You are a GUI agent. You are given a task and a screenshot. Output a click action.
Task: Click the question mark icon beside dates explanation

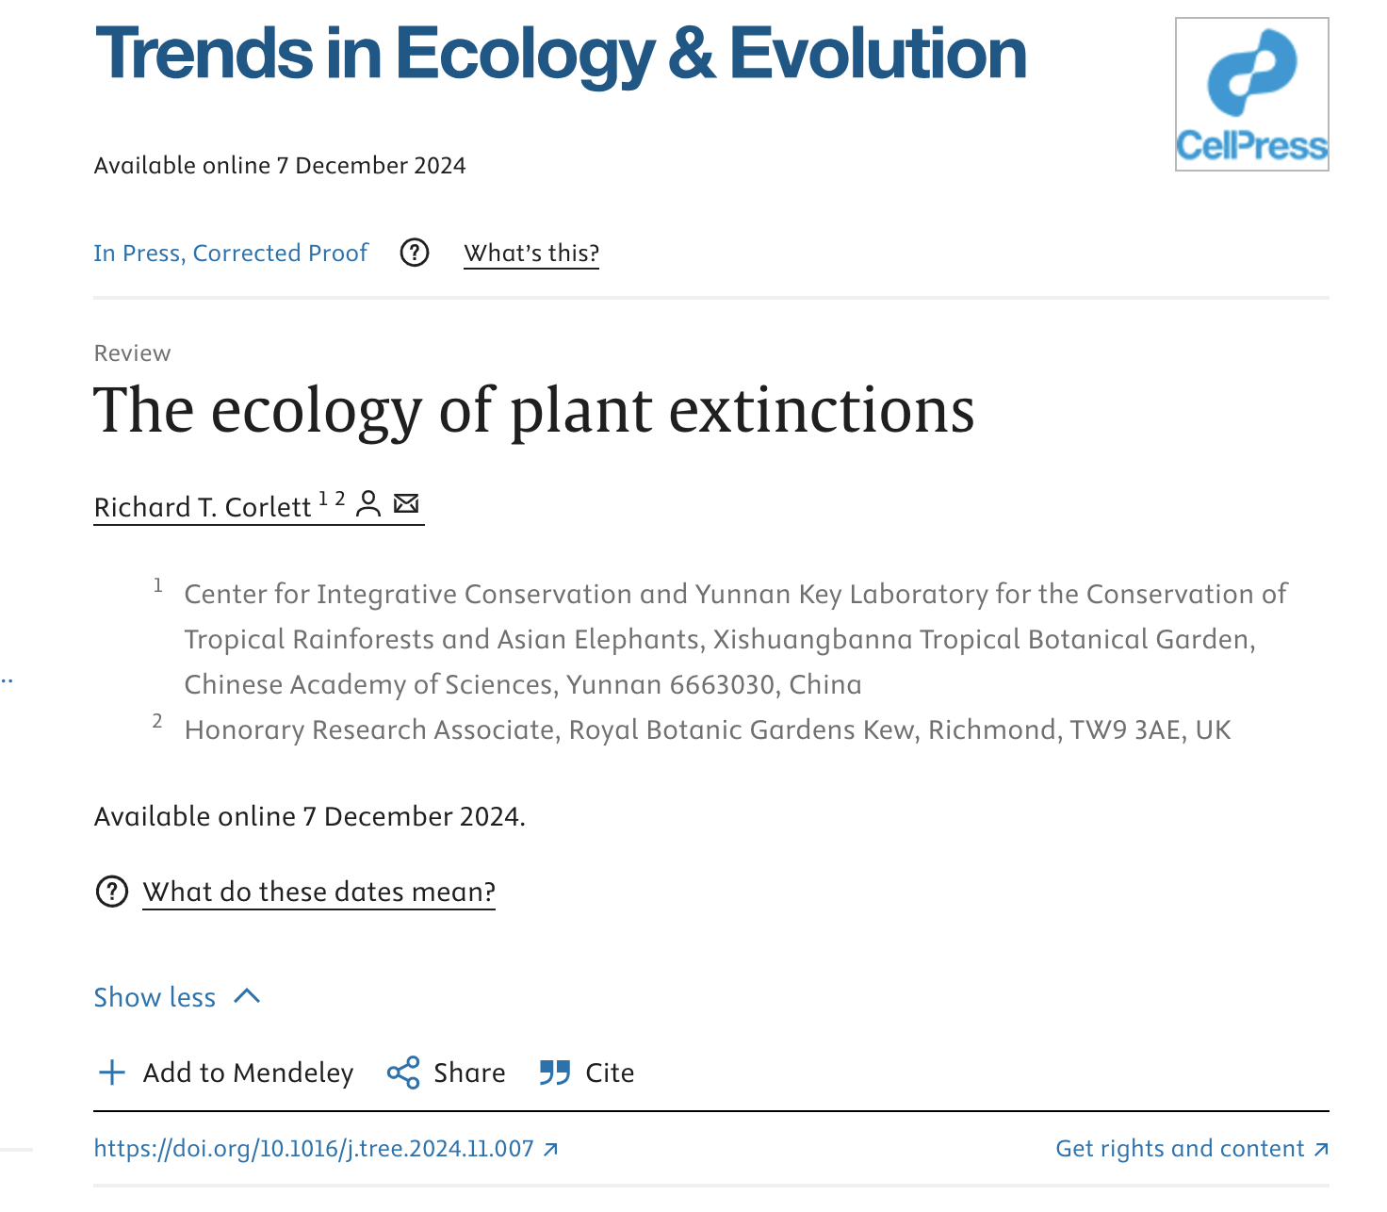coord(112,891)
